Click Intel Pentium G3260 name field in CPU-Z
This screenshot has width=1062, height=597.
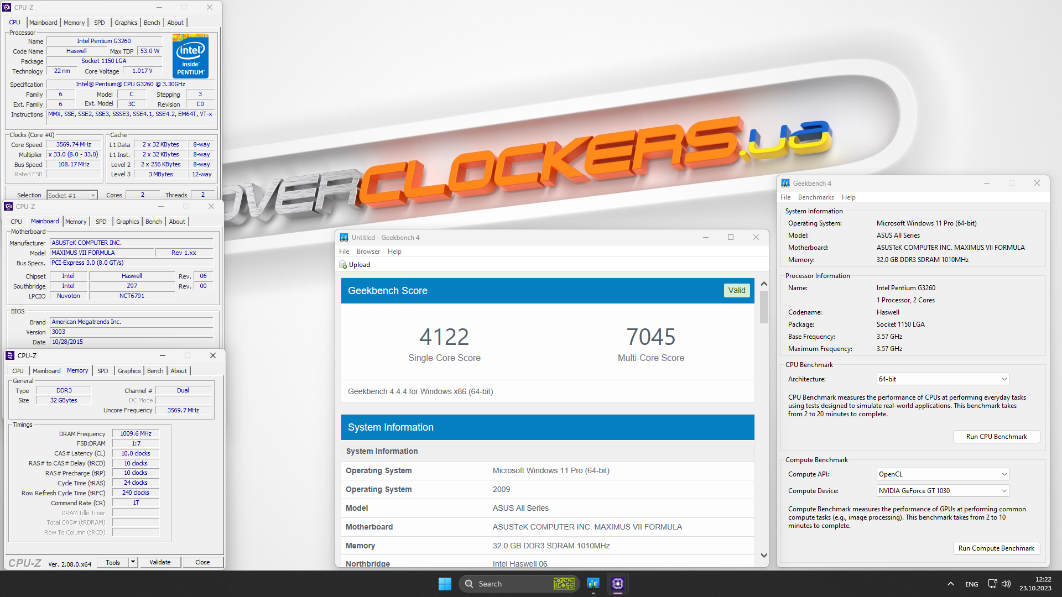pos(104,41)
